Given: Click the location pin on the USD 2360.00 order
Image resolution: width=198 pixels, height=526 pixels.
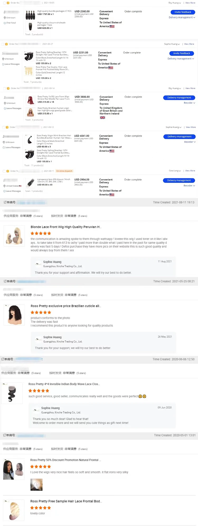Looking at the screenshot, I should click(5, 18).
